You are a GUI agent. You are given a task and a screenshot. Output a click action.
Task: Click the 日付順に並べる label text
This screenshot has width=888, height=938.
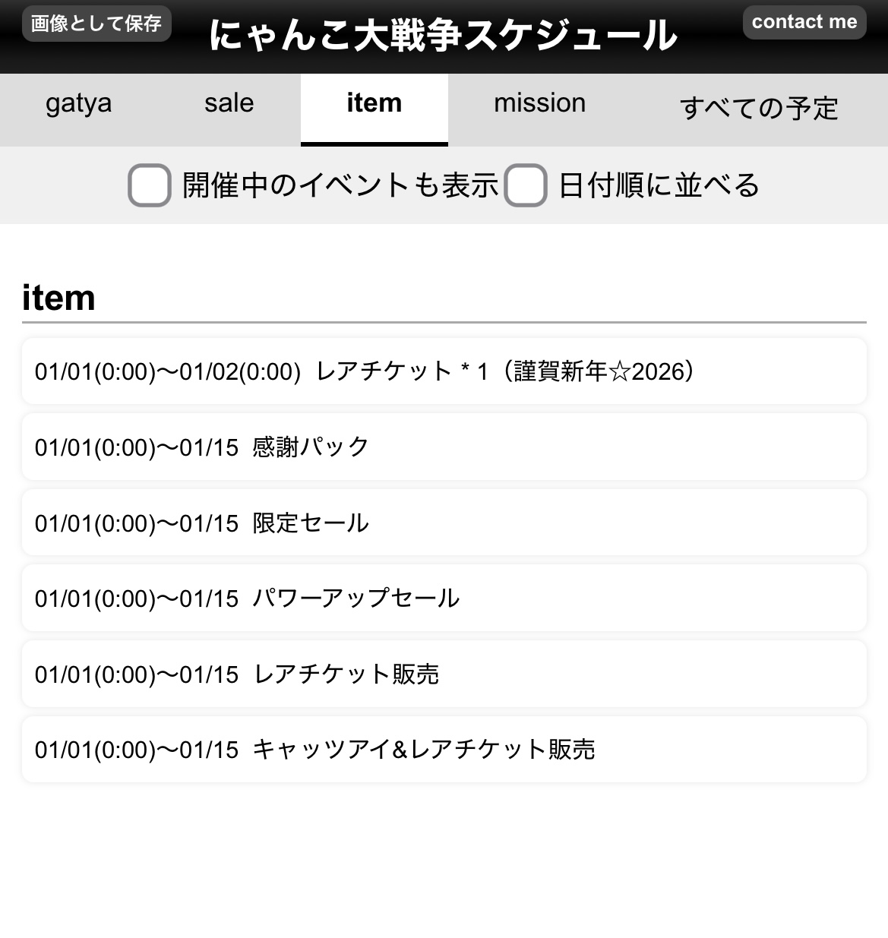click(659, 185)
